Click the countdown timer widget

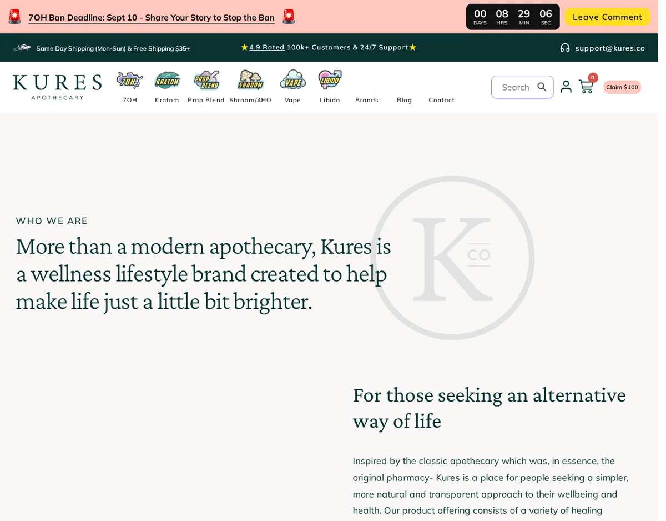(x=513, y=17)
